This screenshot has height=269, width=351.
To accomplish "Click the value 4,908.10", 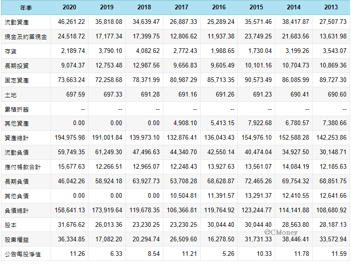I will click(185, 123).
